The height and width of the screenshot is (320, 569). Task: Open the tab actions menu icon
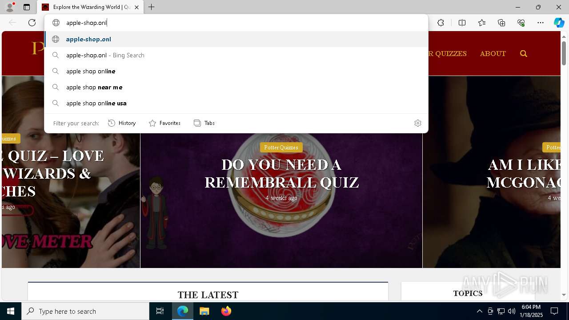coord(27,7)
